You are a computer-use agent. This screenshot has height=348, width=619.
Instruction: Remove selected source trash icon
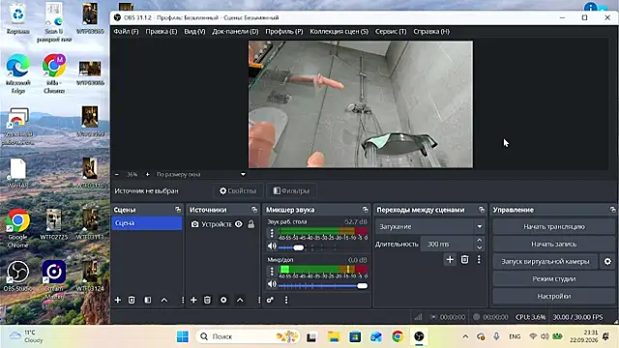click(x=207, y=300)
